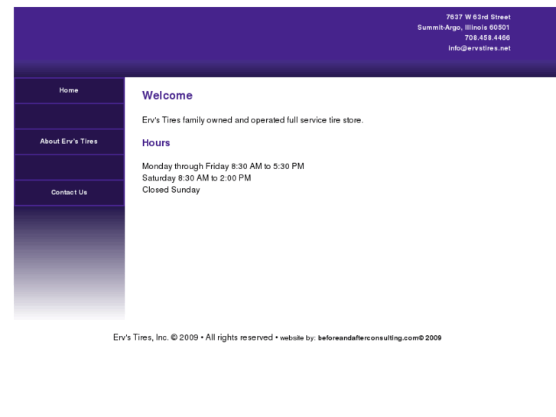This screenshot has height=417, width=556.
Task: Click the family owned and operated sentence
Action: (253, 120)
